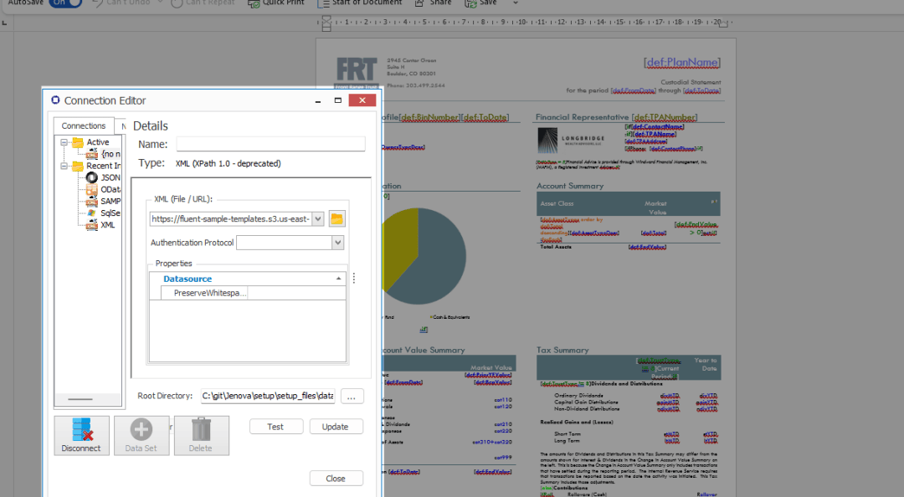Click the XML File/URL field
Viewport: 904px width, 497px height.
pyautogui.click(x=231, y=219)
